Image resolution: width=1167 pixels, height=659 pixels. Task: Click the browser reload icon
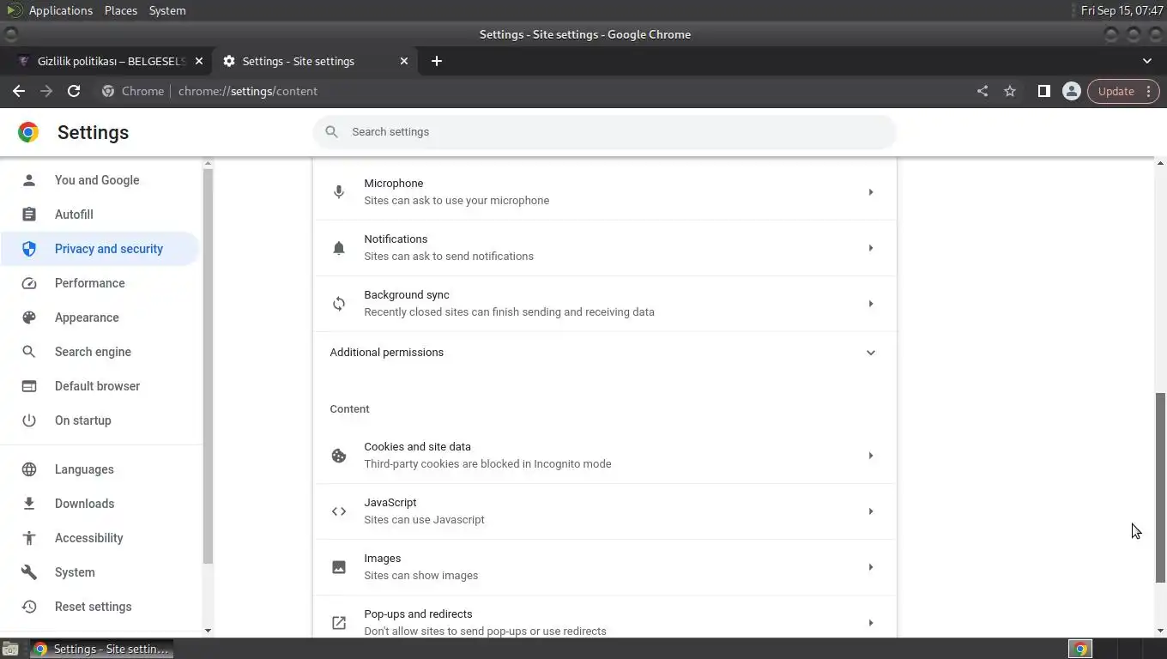pyautogui.click(x=74, y=91)
